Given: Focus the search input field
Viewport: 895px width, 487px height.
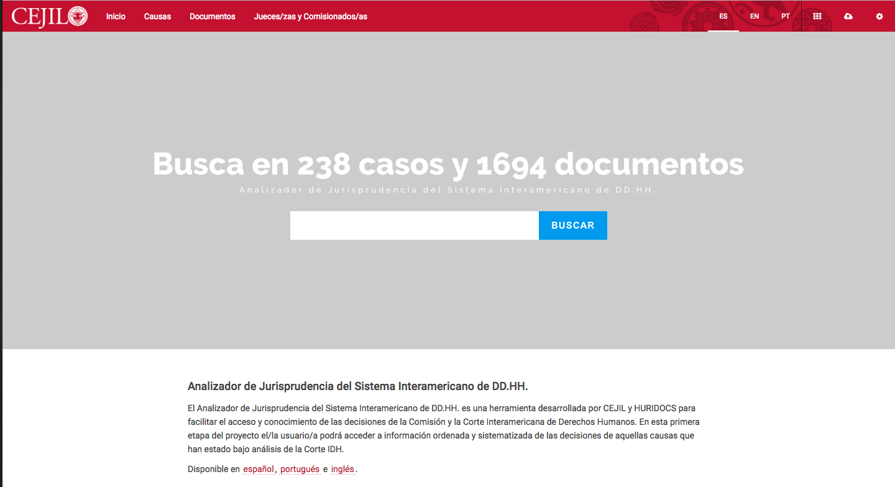Looking at the screenshot, I should [x=415, y=225].
